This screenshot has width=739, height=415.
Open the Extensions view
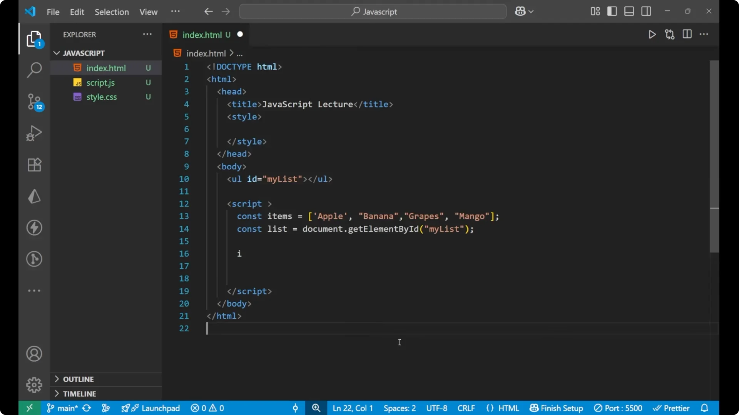point(34,164)
